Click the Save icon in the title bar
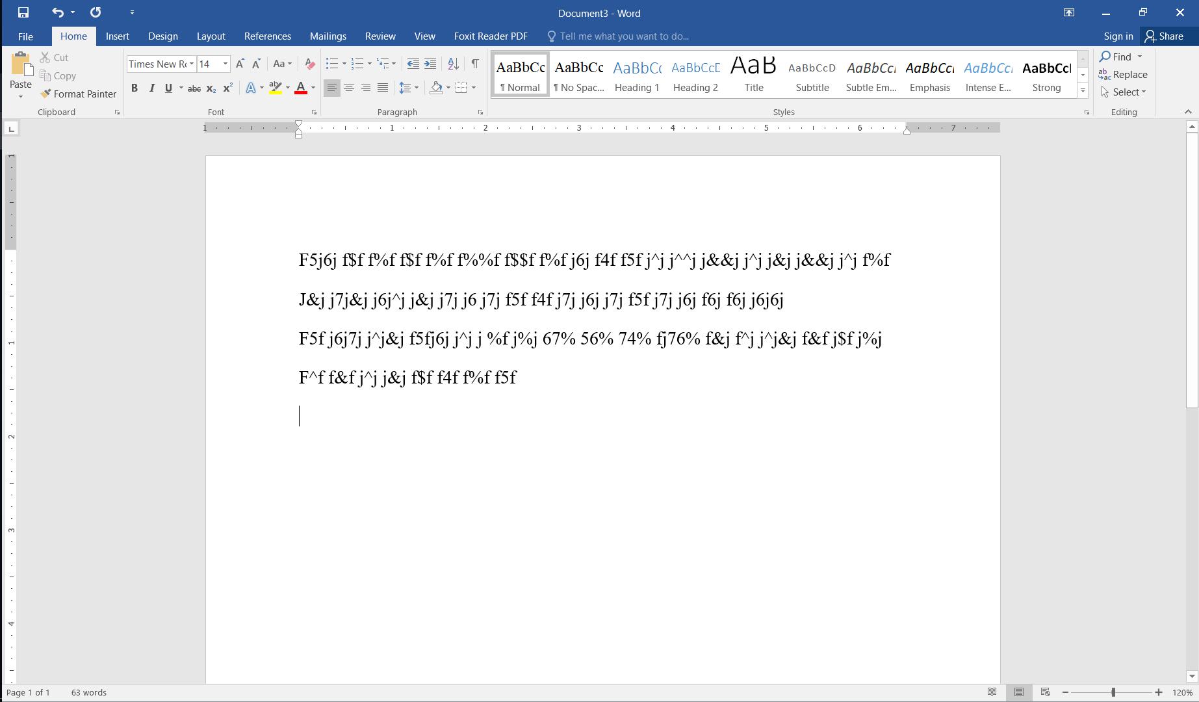This screenshot has width=1199, height=702. tap(23, 12)
